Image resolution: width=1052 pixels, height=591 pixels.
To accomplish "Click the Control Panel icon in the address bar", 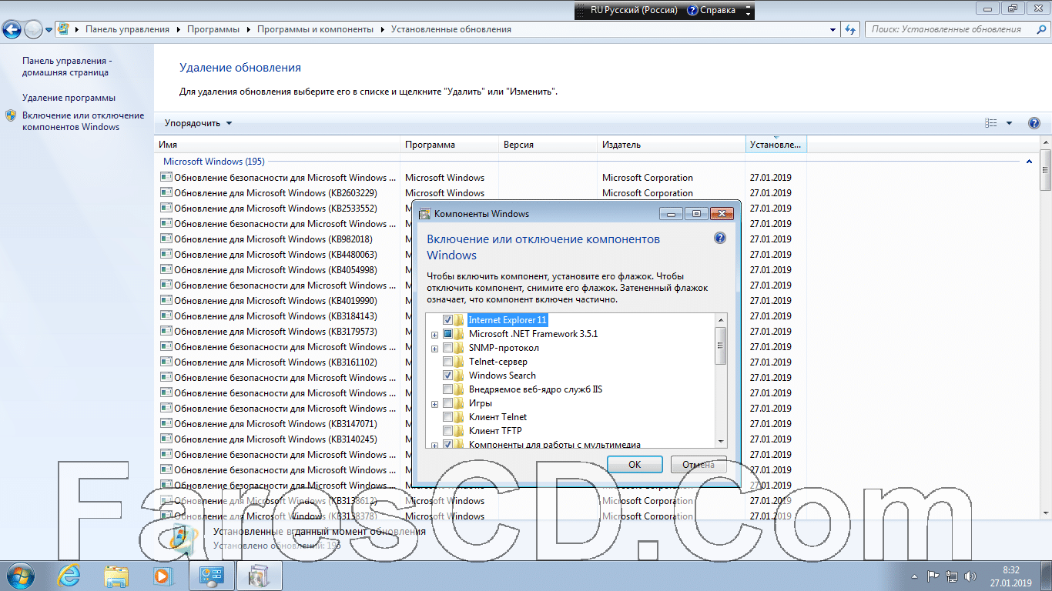I will pyautogui.click(x=64, y=29).
